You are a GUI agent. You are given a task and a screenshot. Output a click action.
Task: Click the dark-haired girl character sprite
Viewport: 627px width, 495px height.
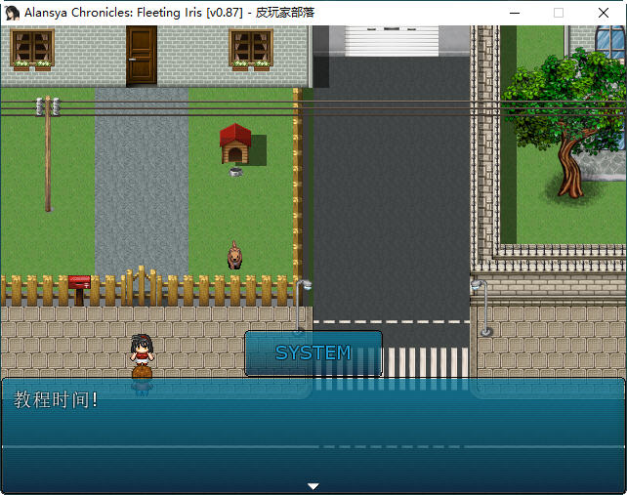click(142, 356)
